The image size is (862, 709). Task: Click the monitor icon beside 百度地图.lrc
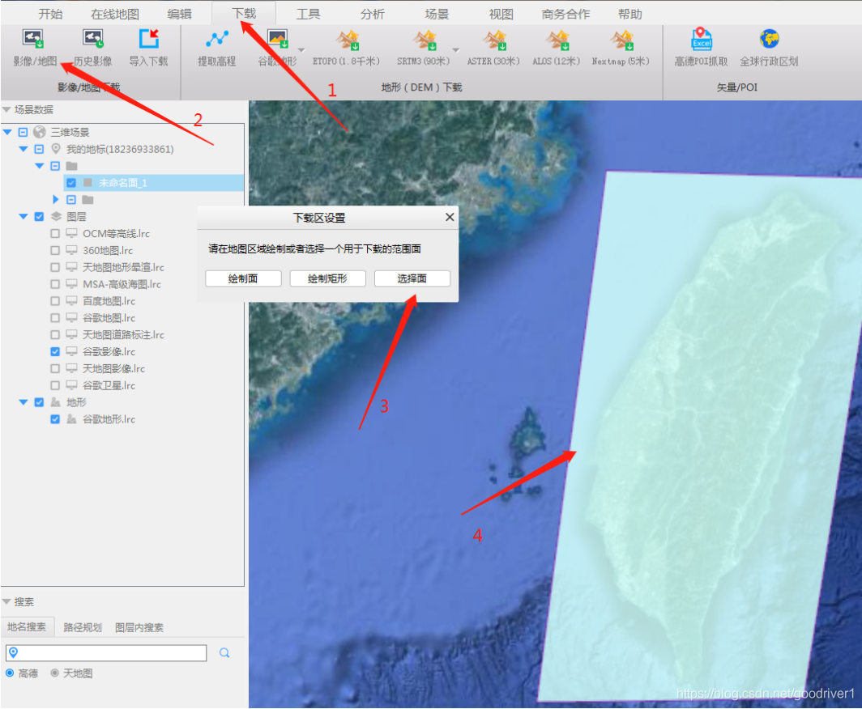pyautogui.click(x=71, y=301)
